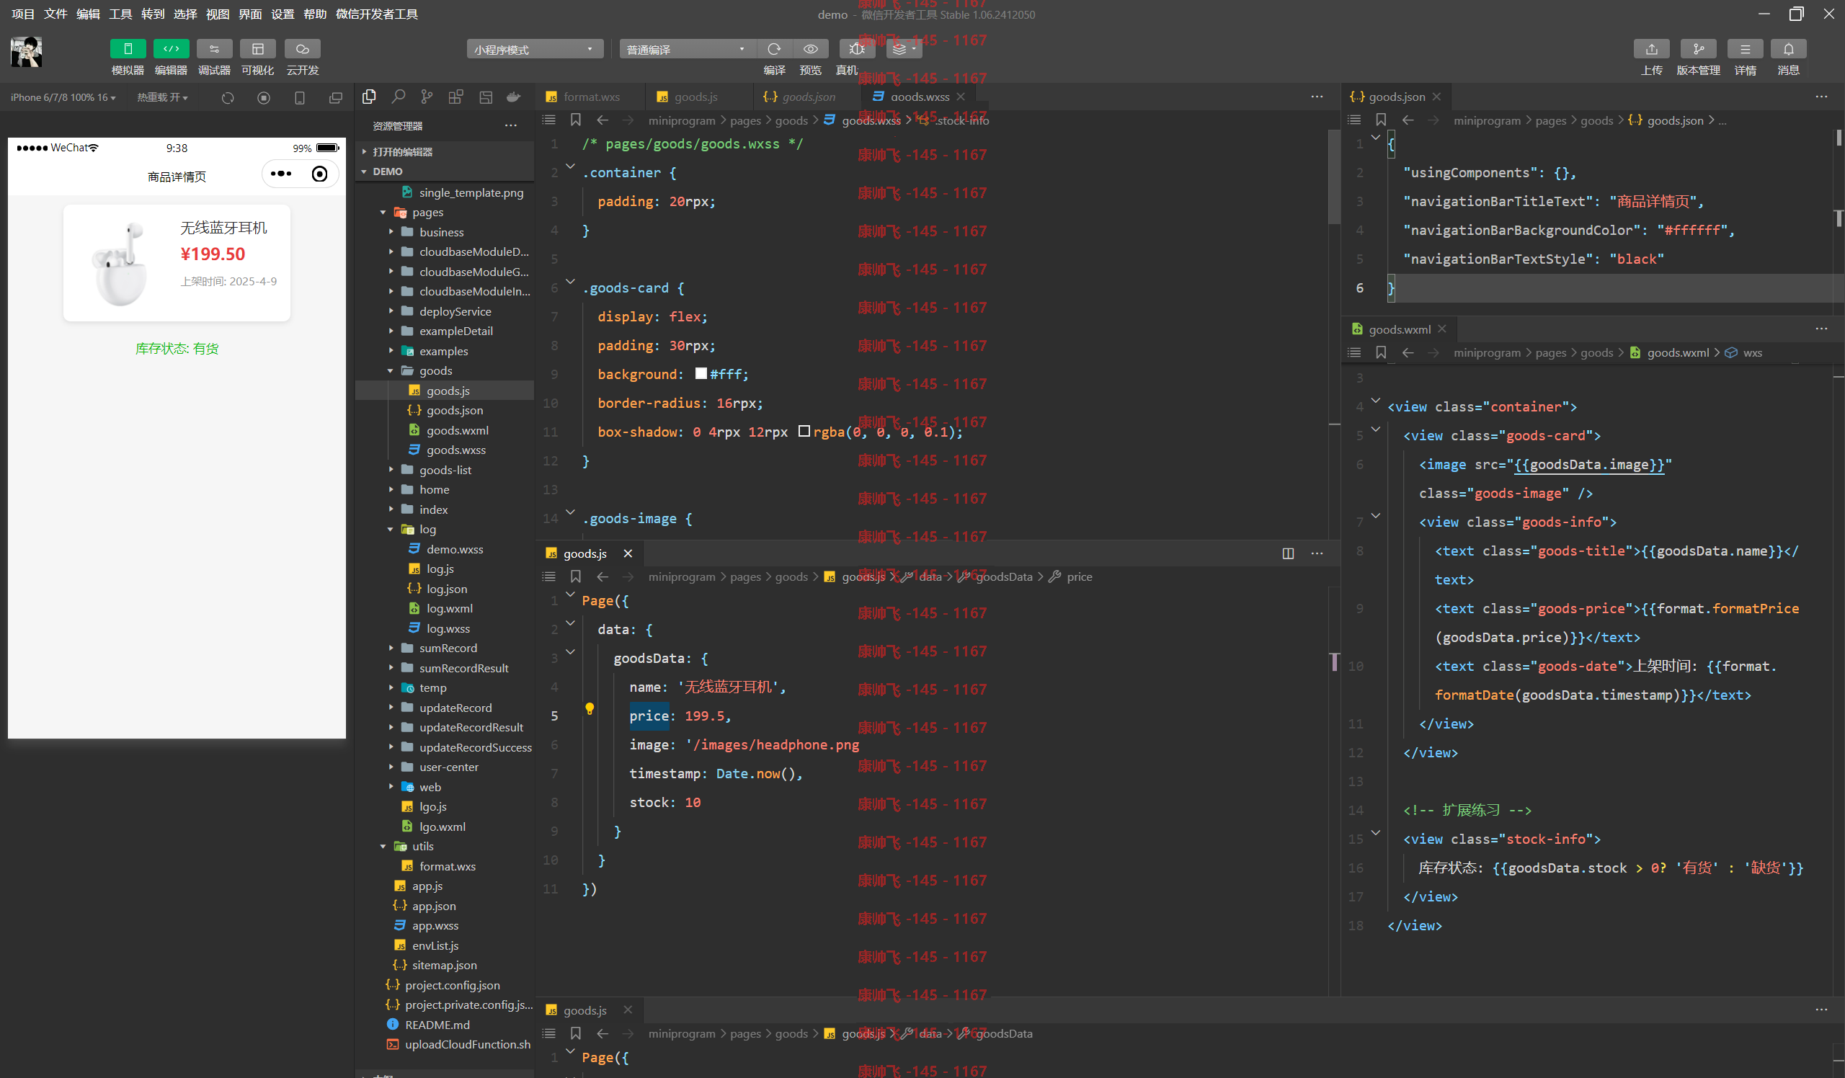Click the 上传 upload icon
The height and width of the screenshot is (1078, 1845).
click(x=1651, y=49)
